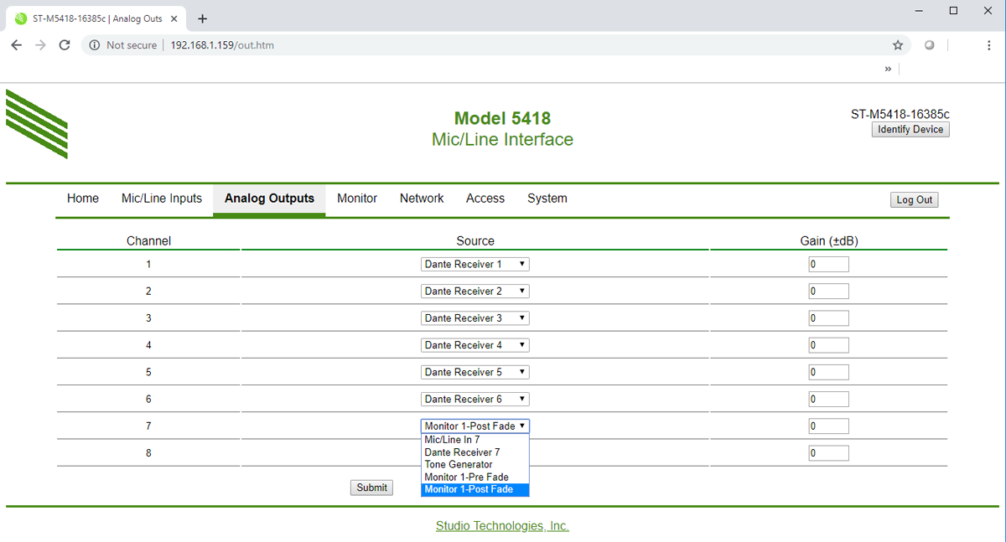Click the browser back arrow
Image resolution: width=1006 pixels, height=542 pixels.
[x=17, y=45]
